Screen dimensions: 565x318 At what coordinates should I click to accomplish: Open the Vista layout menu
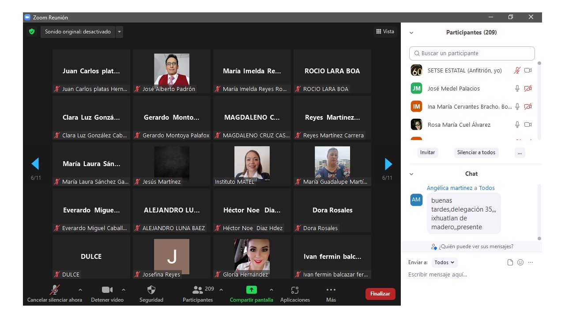[385, 31]
